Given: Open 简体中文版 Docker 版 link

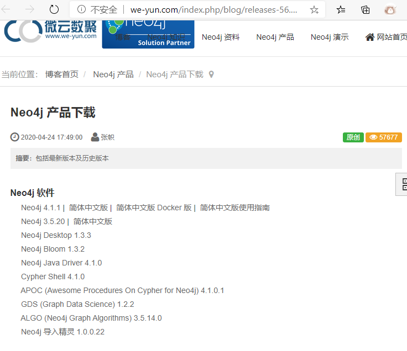Looking at the screenshot, I should point(154,208).
